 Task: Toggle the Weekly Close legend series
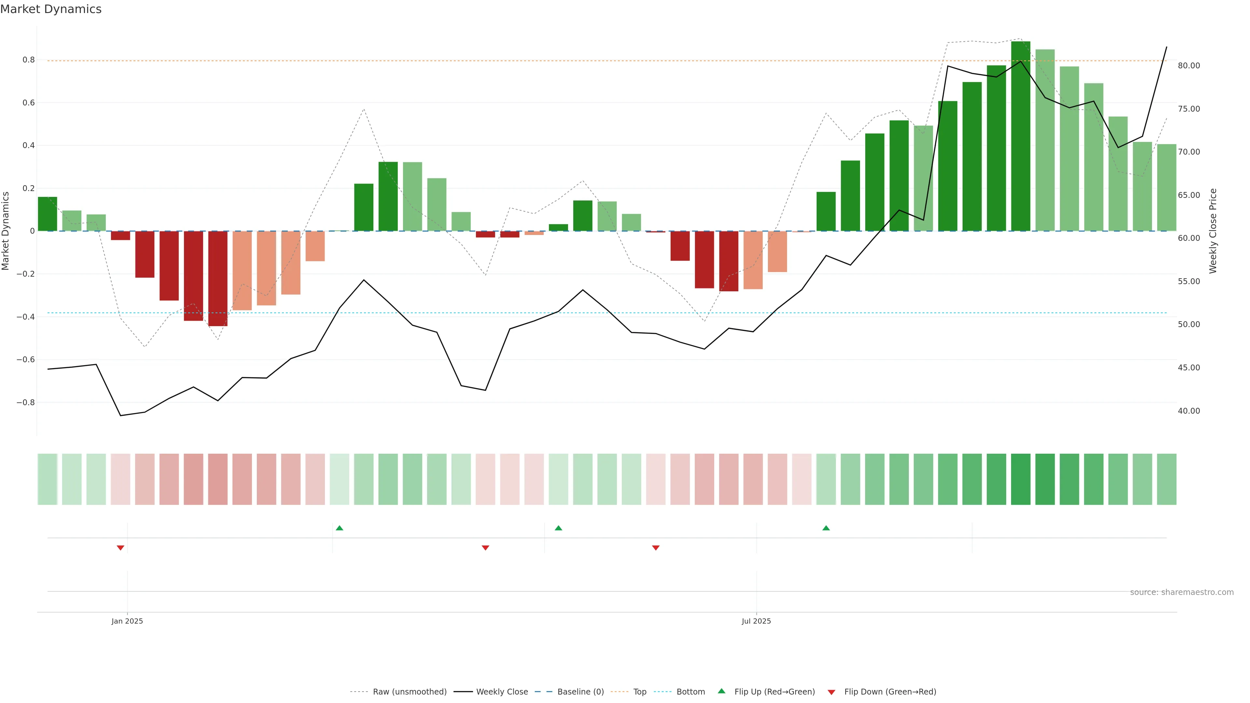pos(502,692)
